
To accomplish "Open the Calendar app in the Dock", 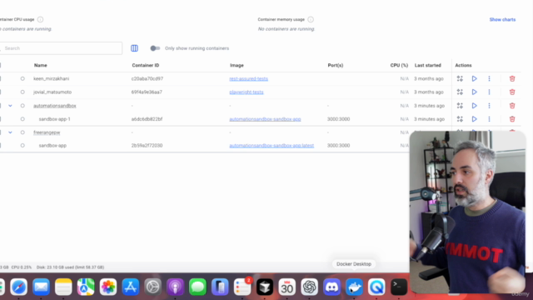I will pyautogui.click(x=286, y=287).
